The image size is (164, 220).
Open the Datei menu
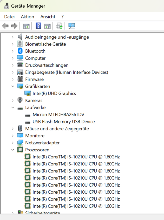click(9, 17)
